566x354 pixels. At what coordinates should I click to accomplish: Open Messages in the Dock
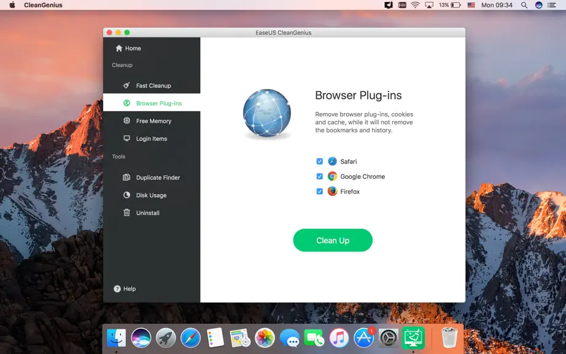(290, 338)
